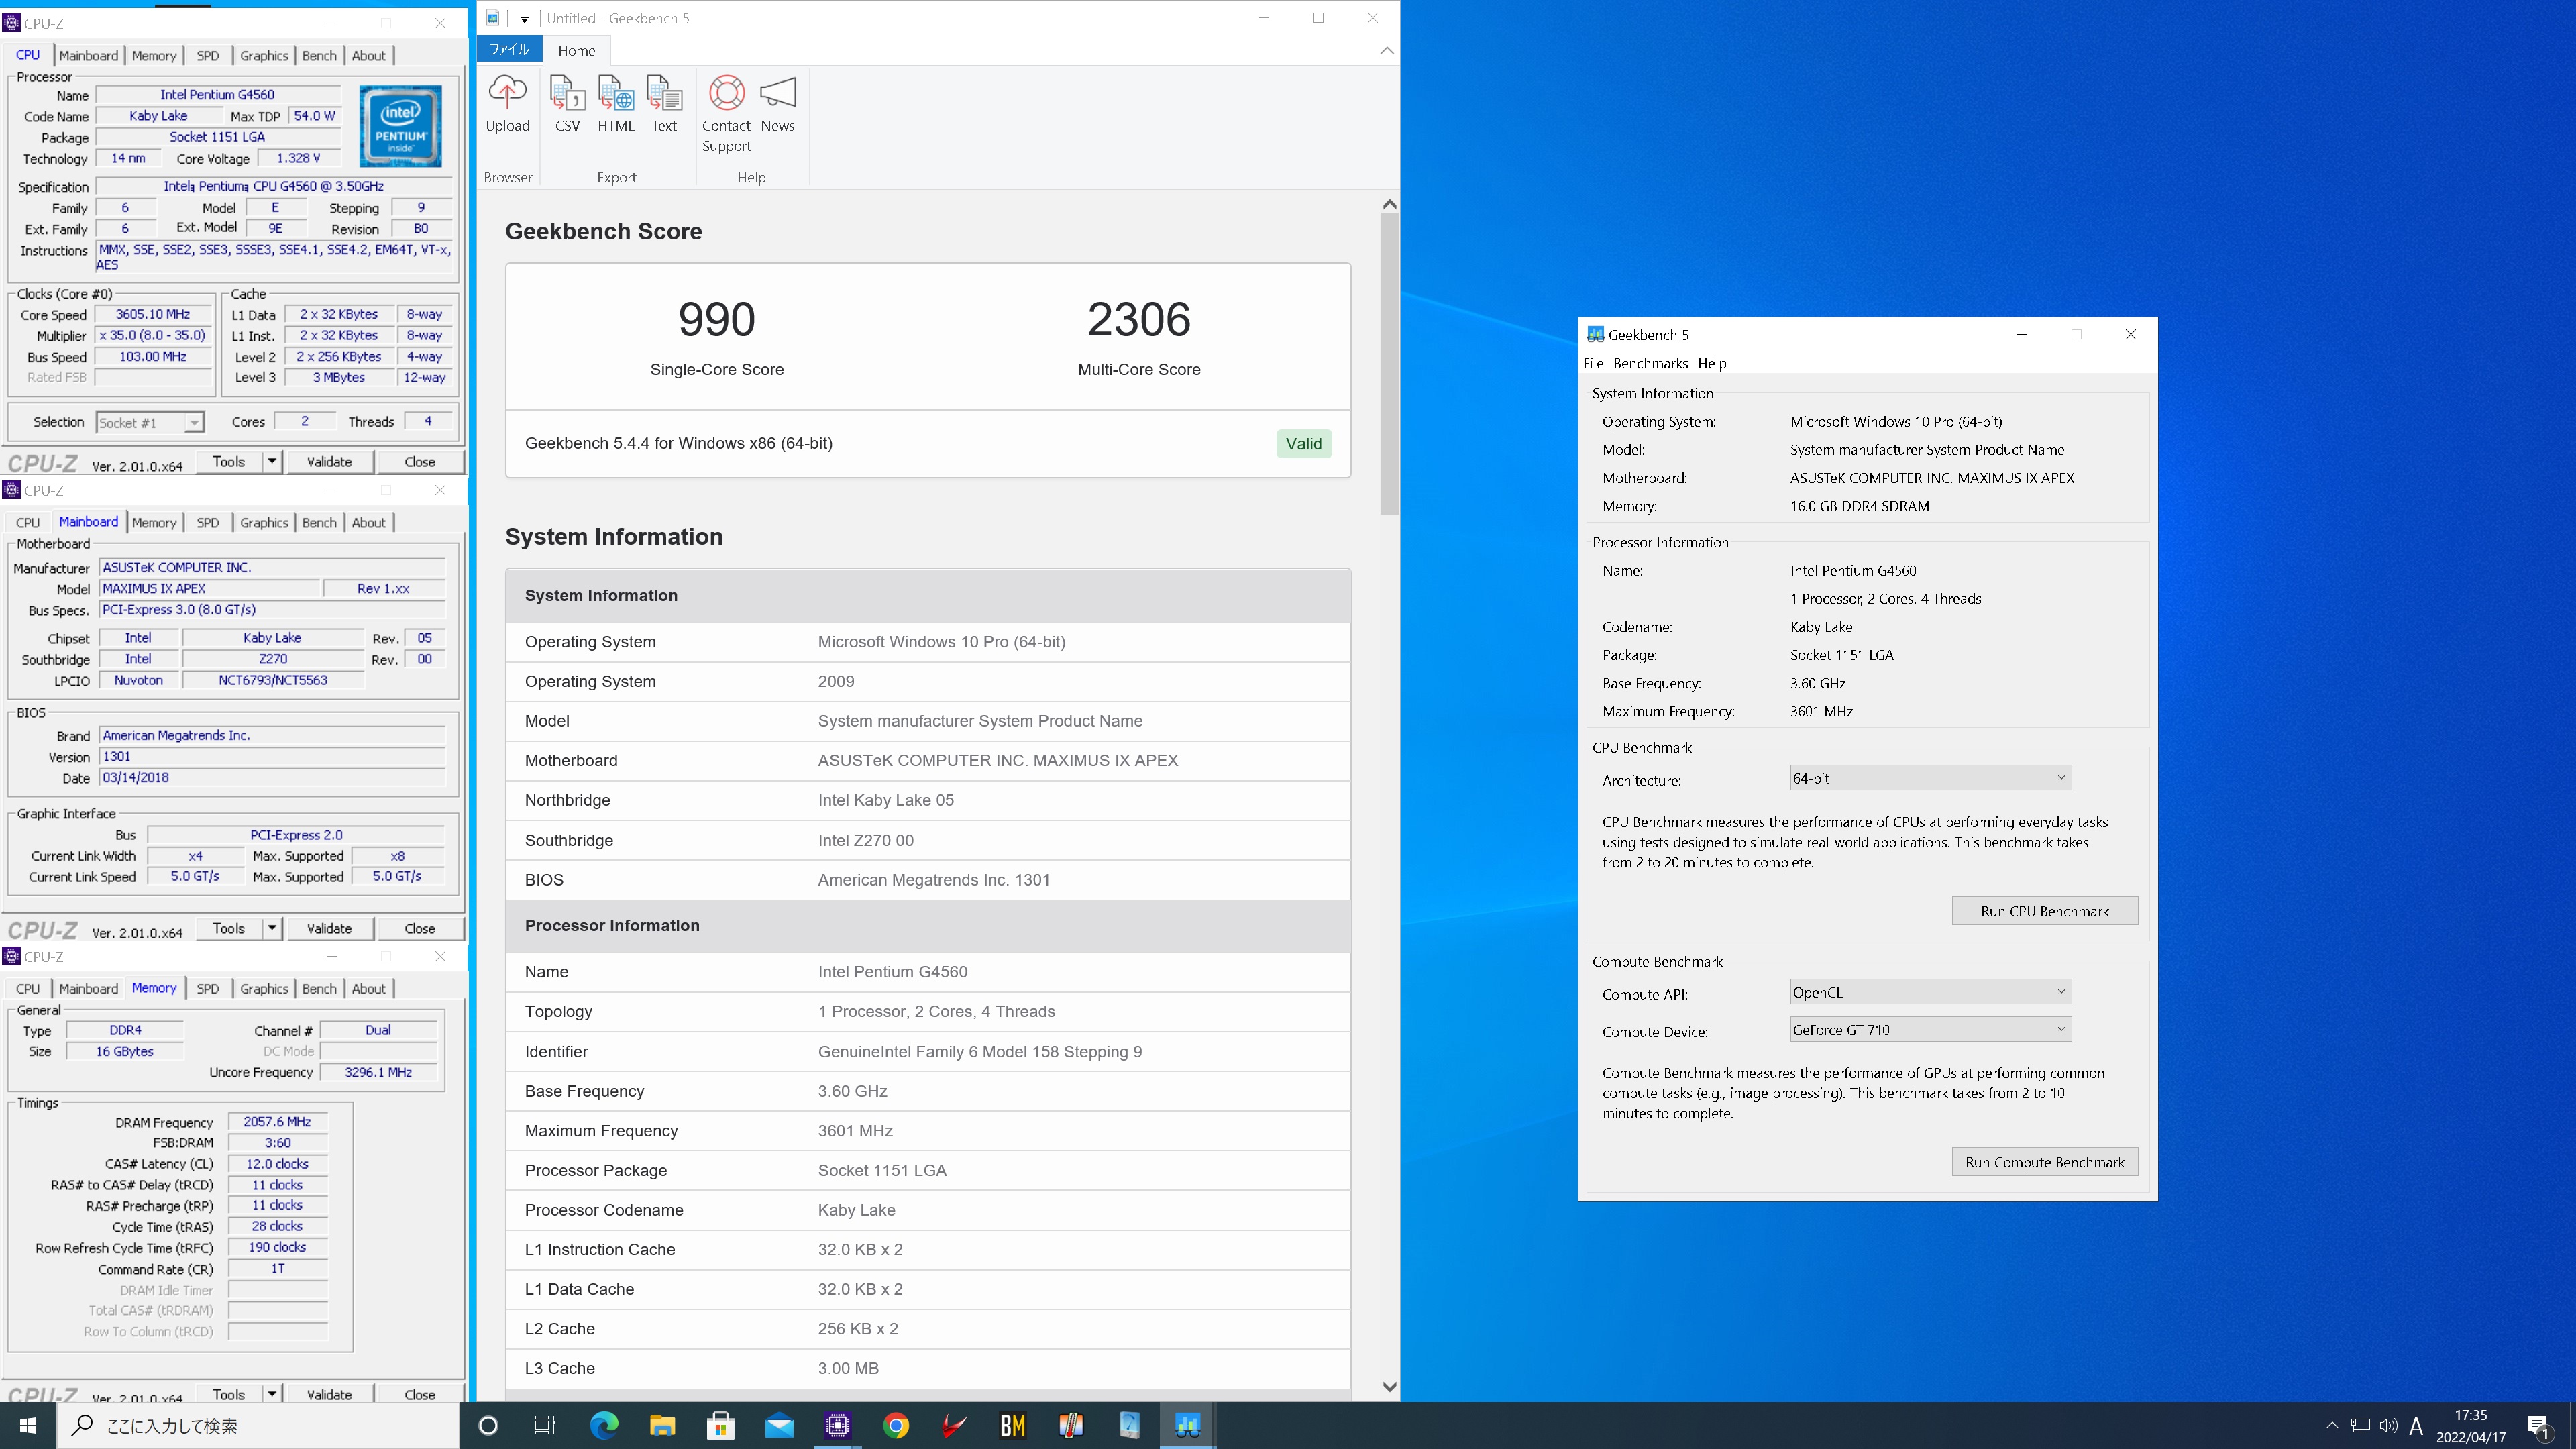Open the Architecture 64-bit dropdown
Image resolution: width=2576 pixels, height=1449 pixels.
pos(1929,778)
